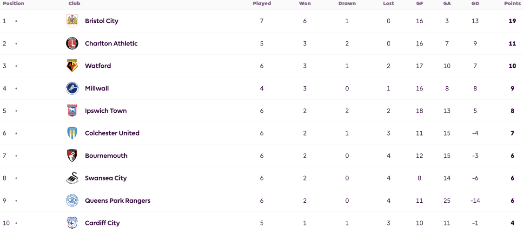The image size is (523, 232).
Task: Click the Queens Park Rangers crest
Action: (72, 201)
